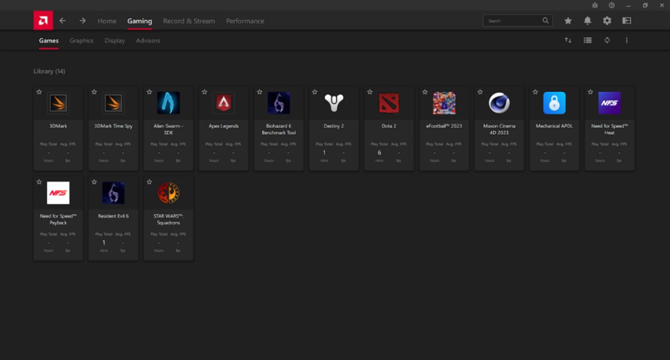Refresh the games library

click(606, 41)
